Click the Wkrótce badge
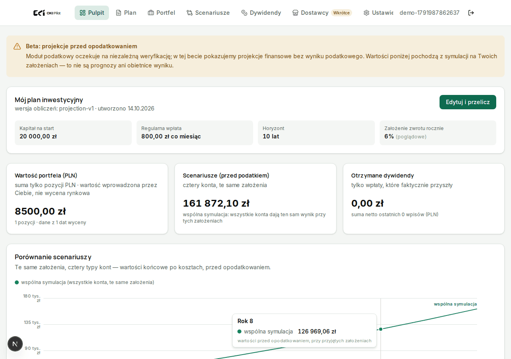Image resolution: width=511 pixels, height=359 pixels. click(x=341, y=13)
